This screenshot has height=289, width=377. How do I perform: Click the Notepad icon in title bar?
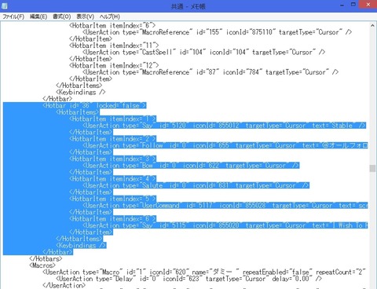click(x=5, y=5)
